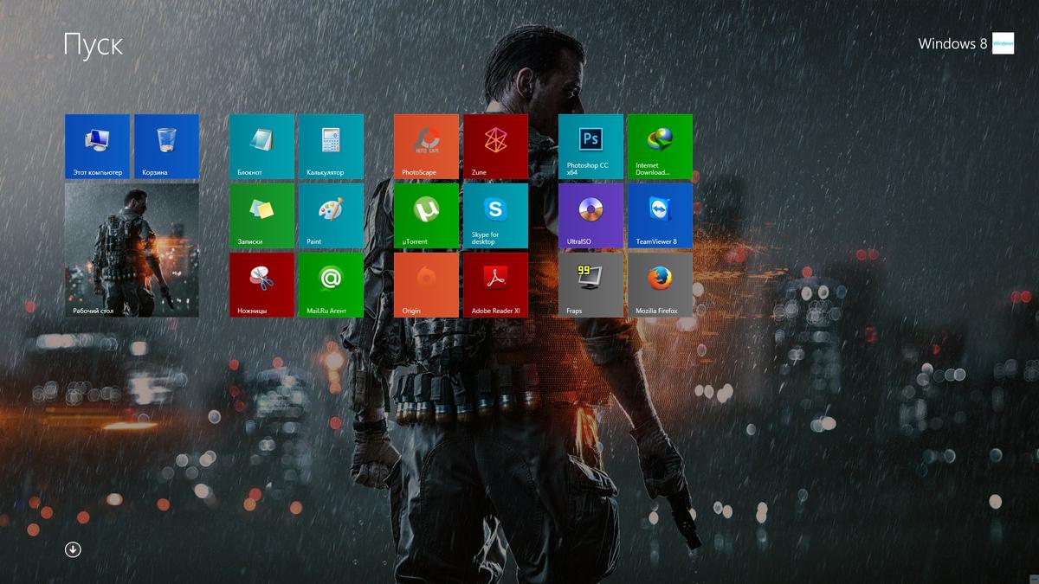Open the µTorrent tile

pyautogui.click(x=426, y=216)
